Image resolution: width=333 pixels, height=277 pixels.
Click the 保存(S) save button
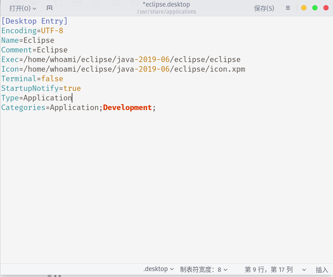[x=264, y=8]
